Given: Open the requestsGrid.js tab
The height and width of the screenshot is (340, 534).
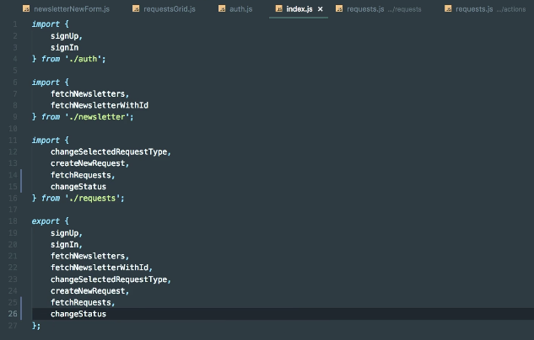Looking at the screenshot, I should [x=164, y=9].
